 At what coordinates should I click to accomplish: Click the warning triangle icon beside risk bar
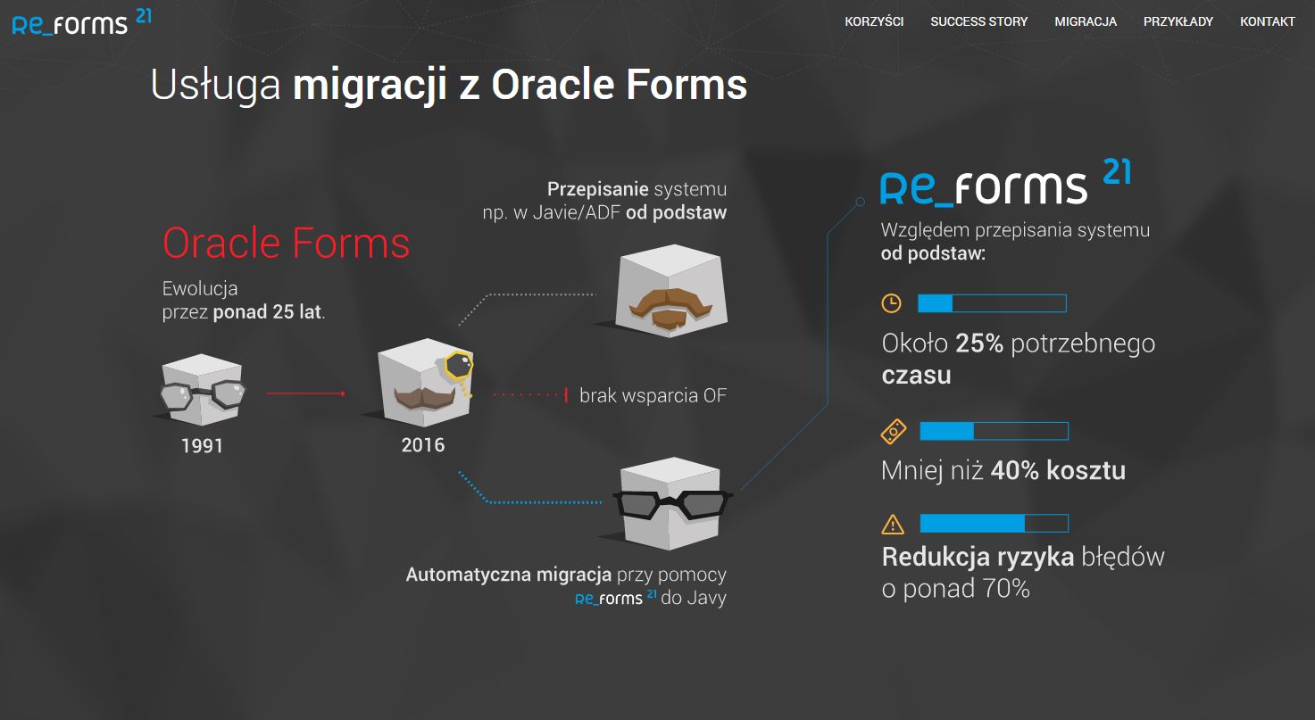(x=892, y=523)
